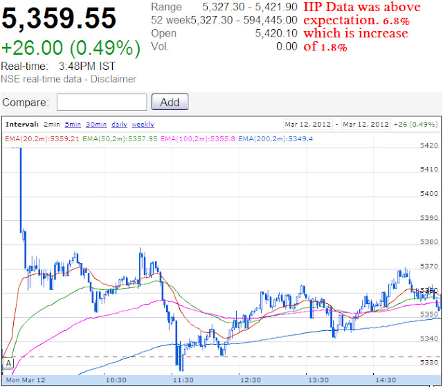Image resolution: width=443 pixels, height=387 pixels.
Task: Click the A marker on the chart
Action: coord(8,363)
